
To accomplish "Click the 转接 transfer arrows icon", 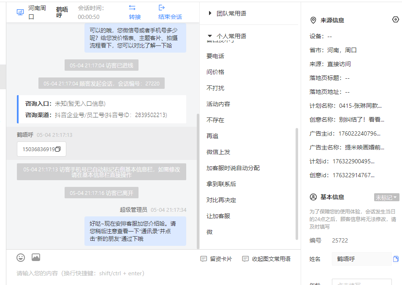I will (x=132, y=8).
